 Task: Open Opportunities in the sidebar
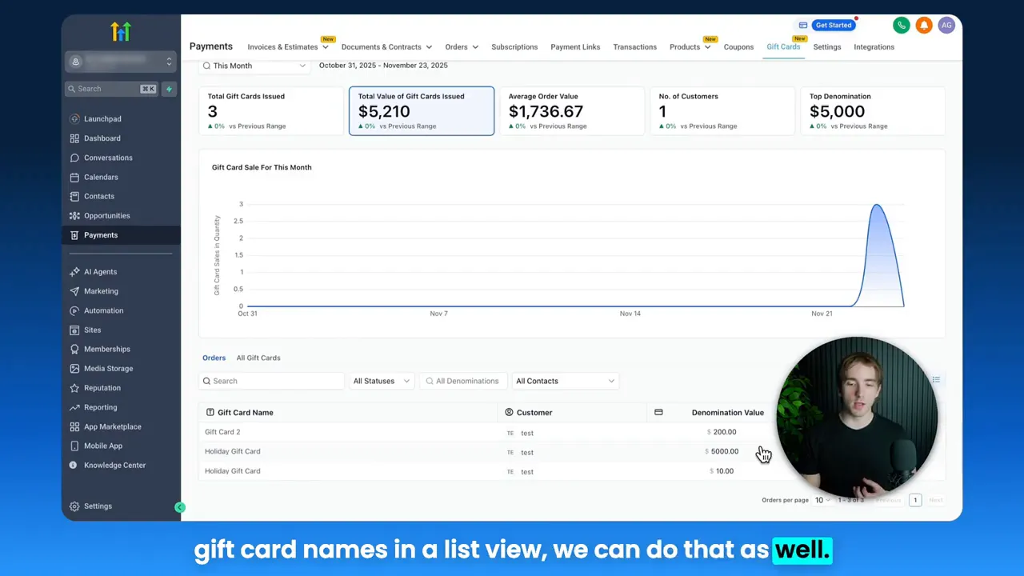(x=106, y=215)
